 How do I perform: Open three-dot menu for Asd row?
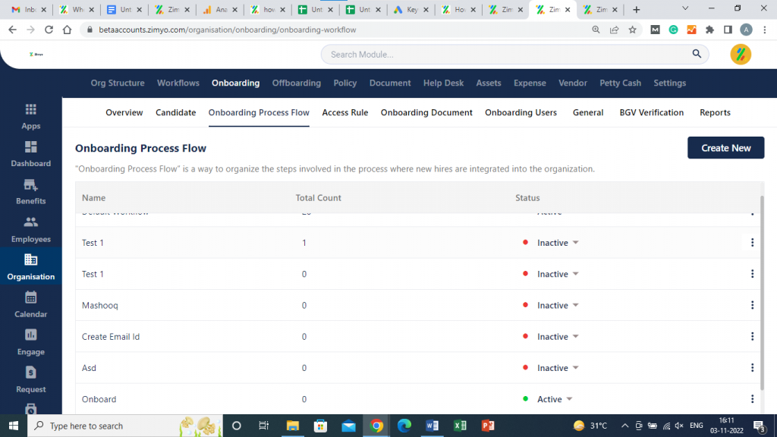[752, 368]
